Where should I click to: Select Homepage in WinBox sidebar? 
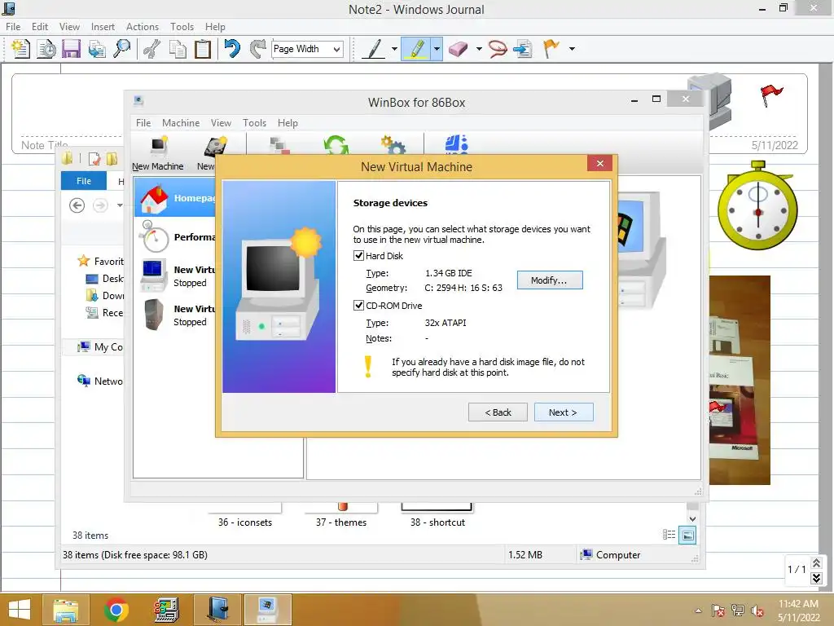[176, 198]
